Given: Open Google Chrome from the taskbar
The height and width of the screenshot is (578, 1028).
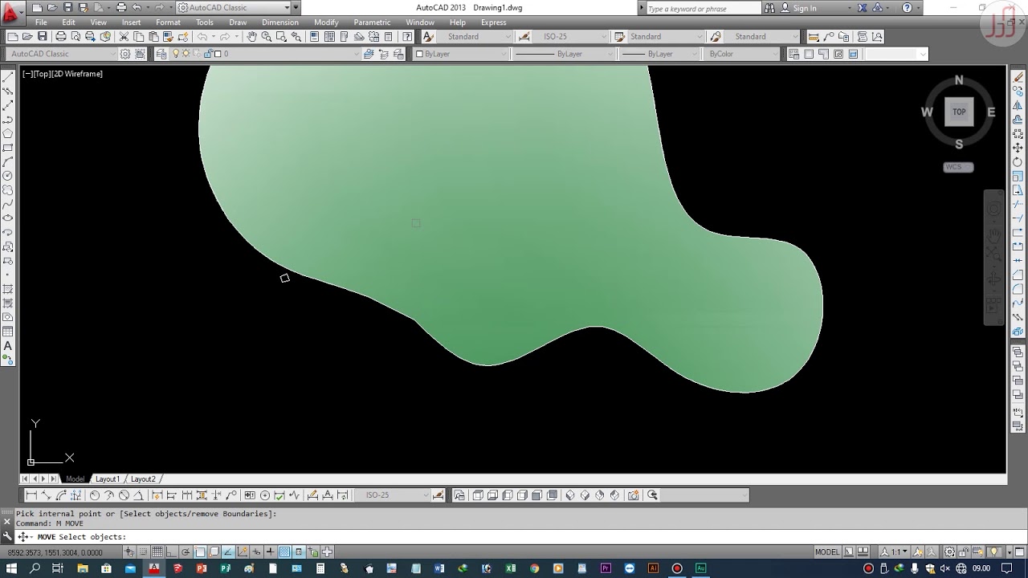Looking at the screenshot, I should coord(535,568).
